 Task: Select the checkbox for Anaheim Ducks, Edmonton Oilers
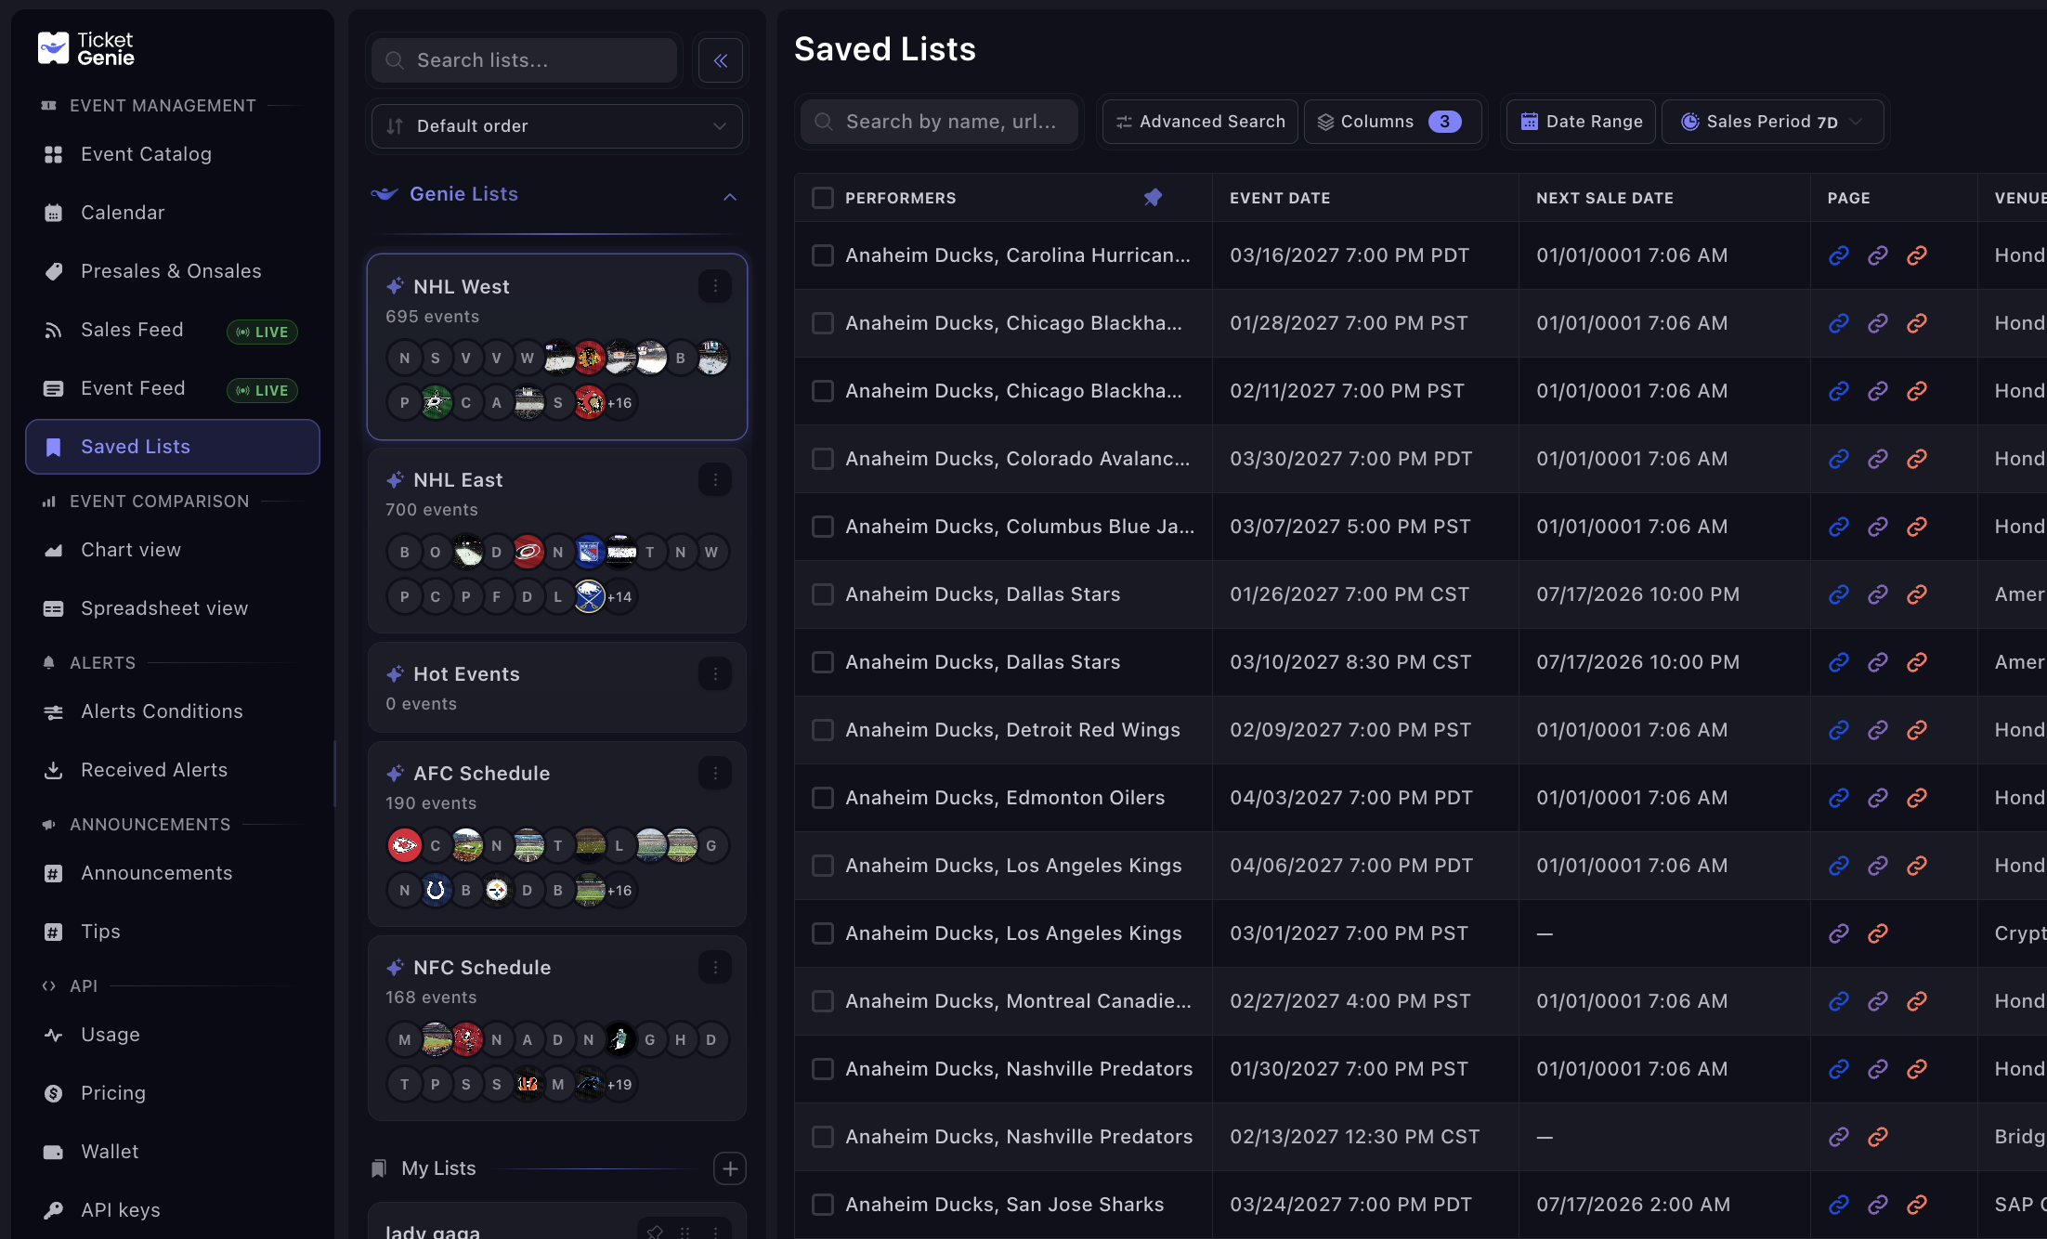[x=823, y=798]
